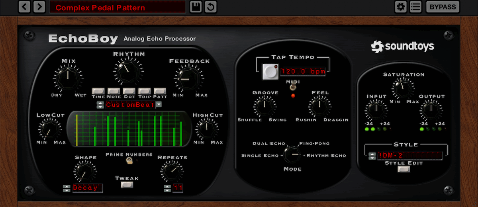478x207 pixels.
Task: Click the Style Edit button
Action: pyautogui.click(x=404, y=169)
